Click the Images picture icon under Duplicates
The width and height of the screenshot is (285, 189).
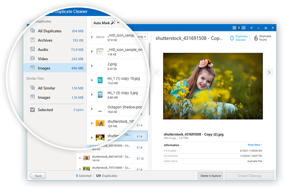(x=32, y=68)
